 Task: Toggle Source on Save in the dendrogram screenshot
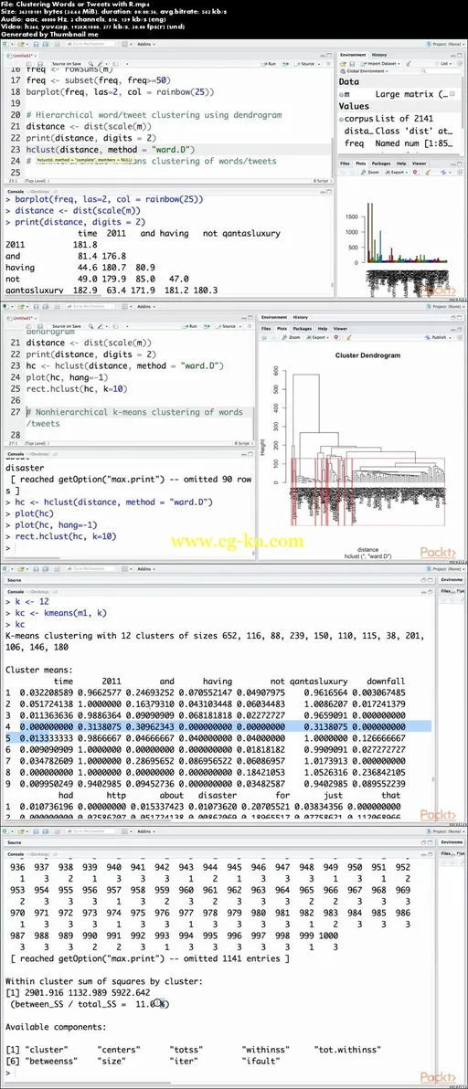[x=65, y=326]
